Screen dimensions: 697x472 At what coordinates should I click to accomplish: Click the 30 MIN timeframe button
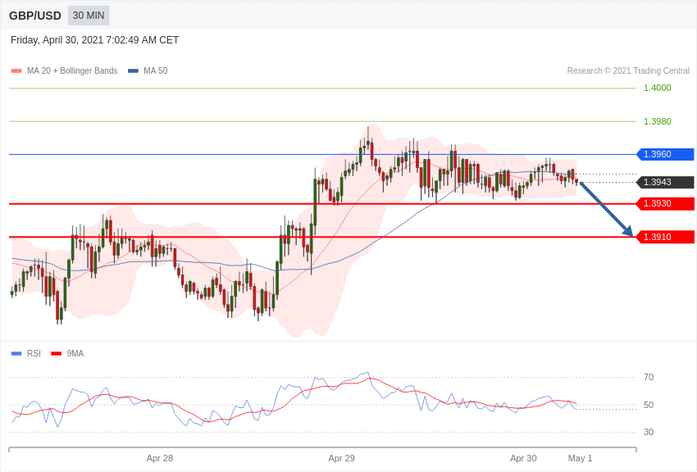89,16
